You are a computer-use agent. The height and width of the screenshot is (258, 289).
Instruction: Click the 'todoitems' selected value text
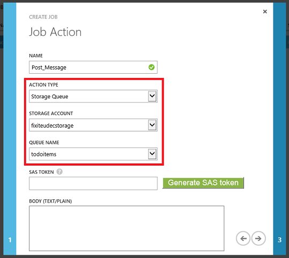tap(44, 154)
